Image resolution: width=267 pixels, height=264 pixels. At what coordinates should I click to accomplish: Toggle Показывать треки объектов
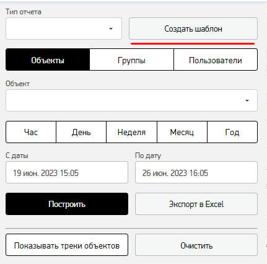67,245
